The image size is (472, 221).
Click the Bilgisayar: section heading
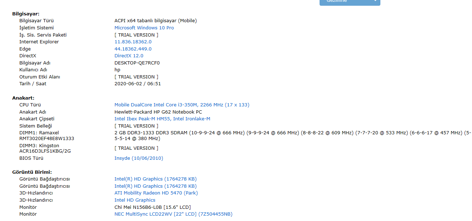click(26, 14)
